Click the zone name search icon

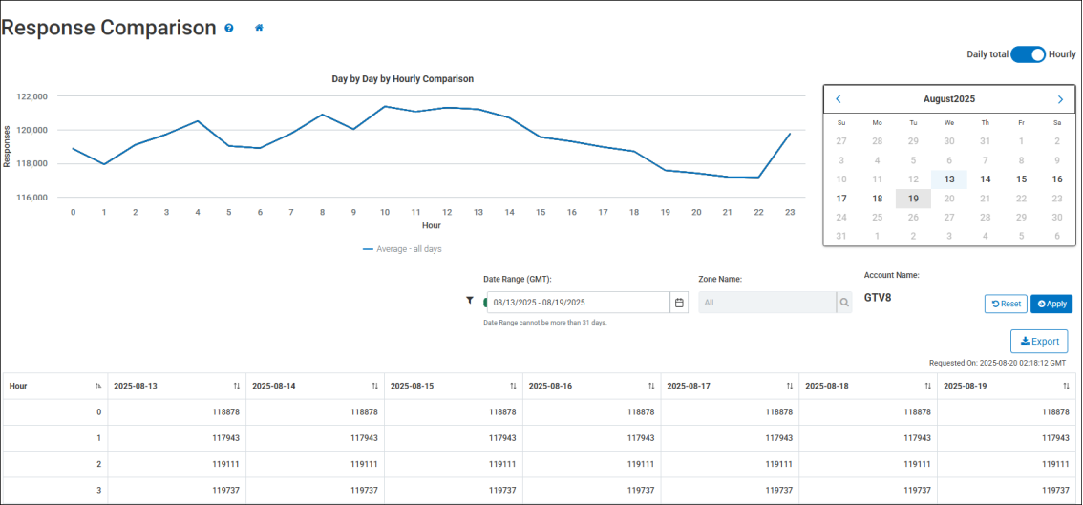[844, 303]
